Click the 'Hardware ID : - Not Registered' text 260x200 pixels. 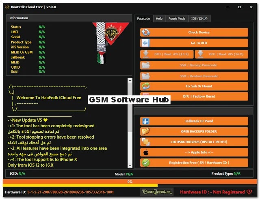(x=212, y=192)
